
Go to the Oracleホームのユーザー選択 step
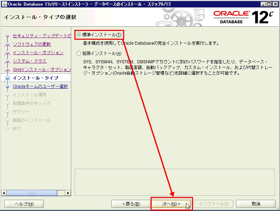pos(40,87)
